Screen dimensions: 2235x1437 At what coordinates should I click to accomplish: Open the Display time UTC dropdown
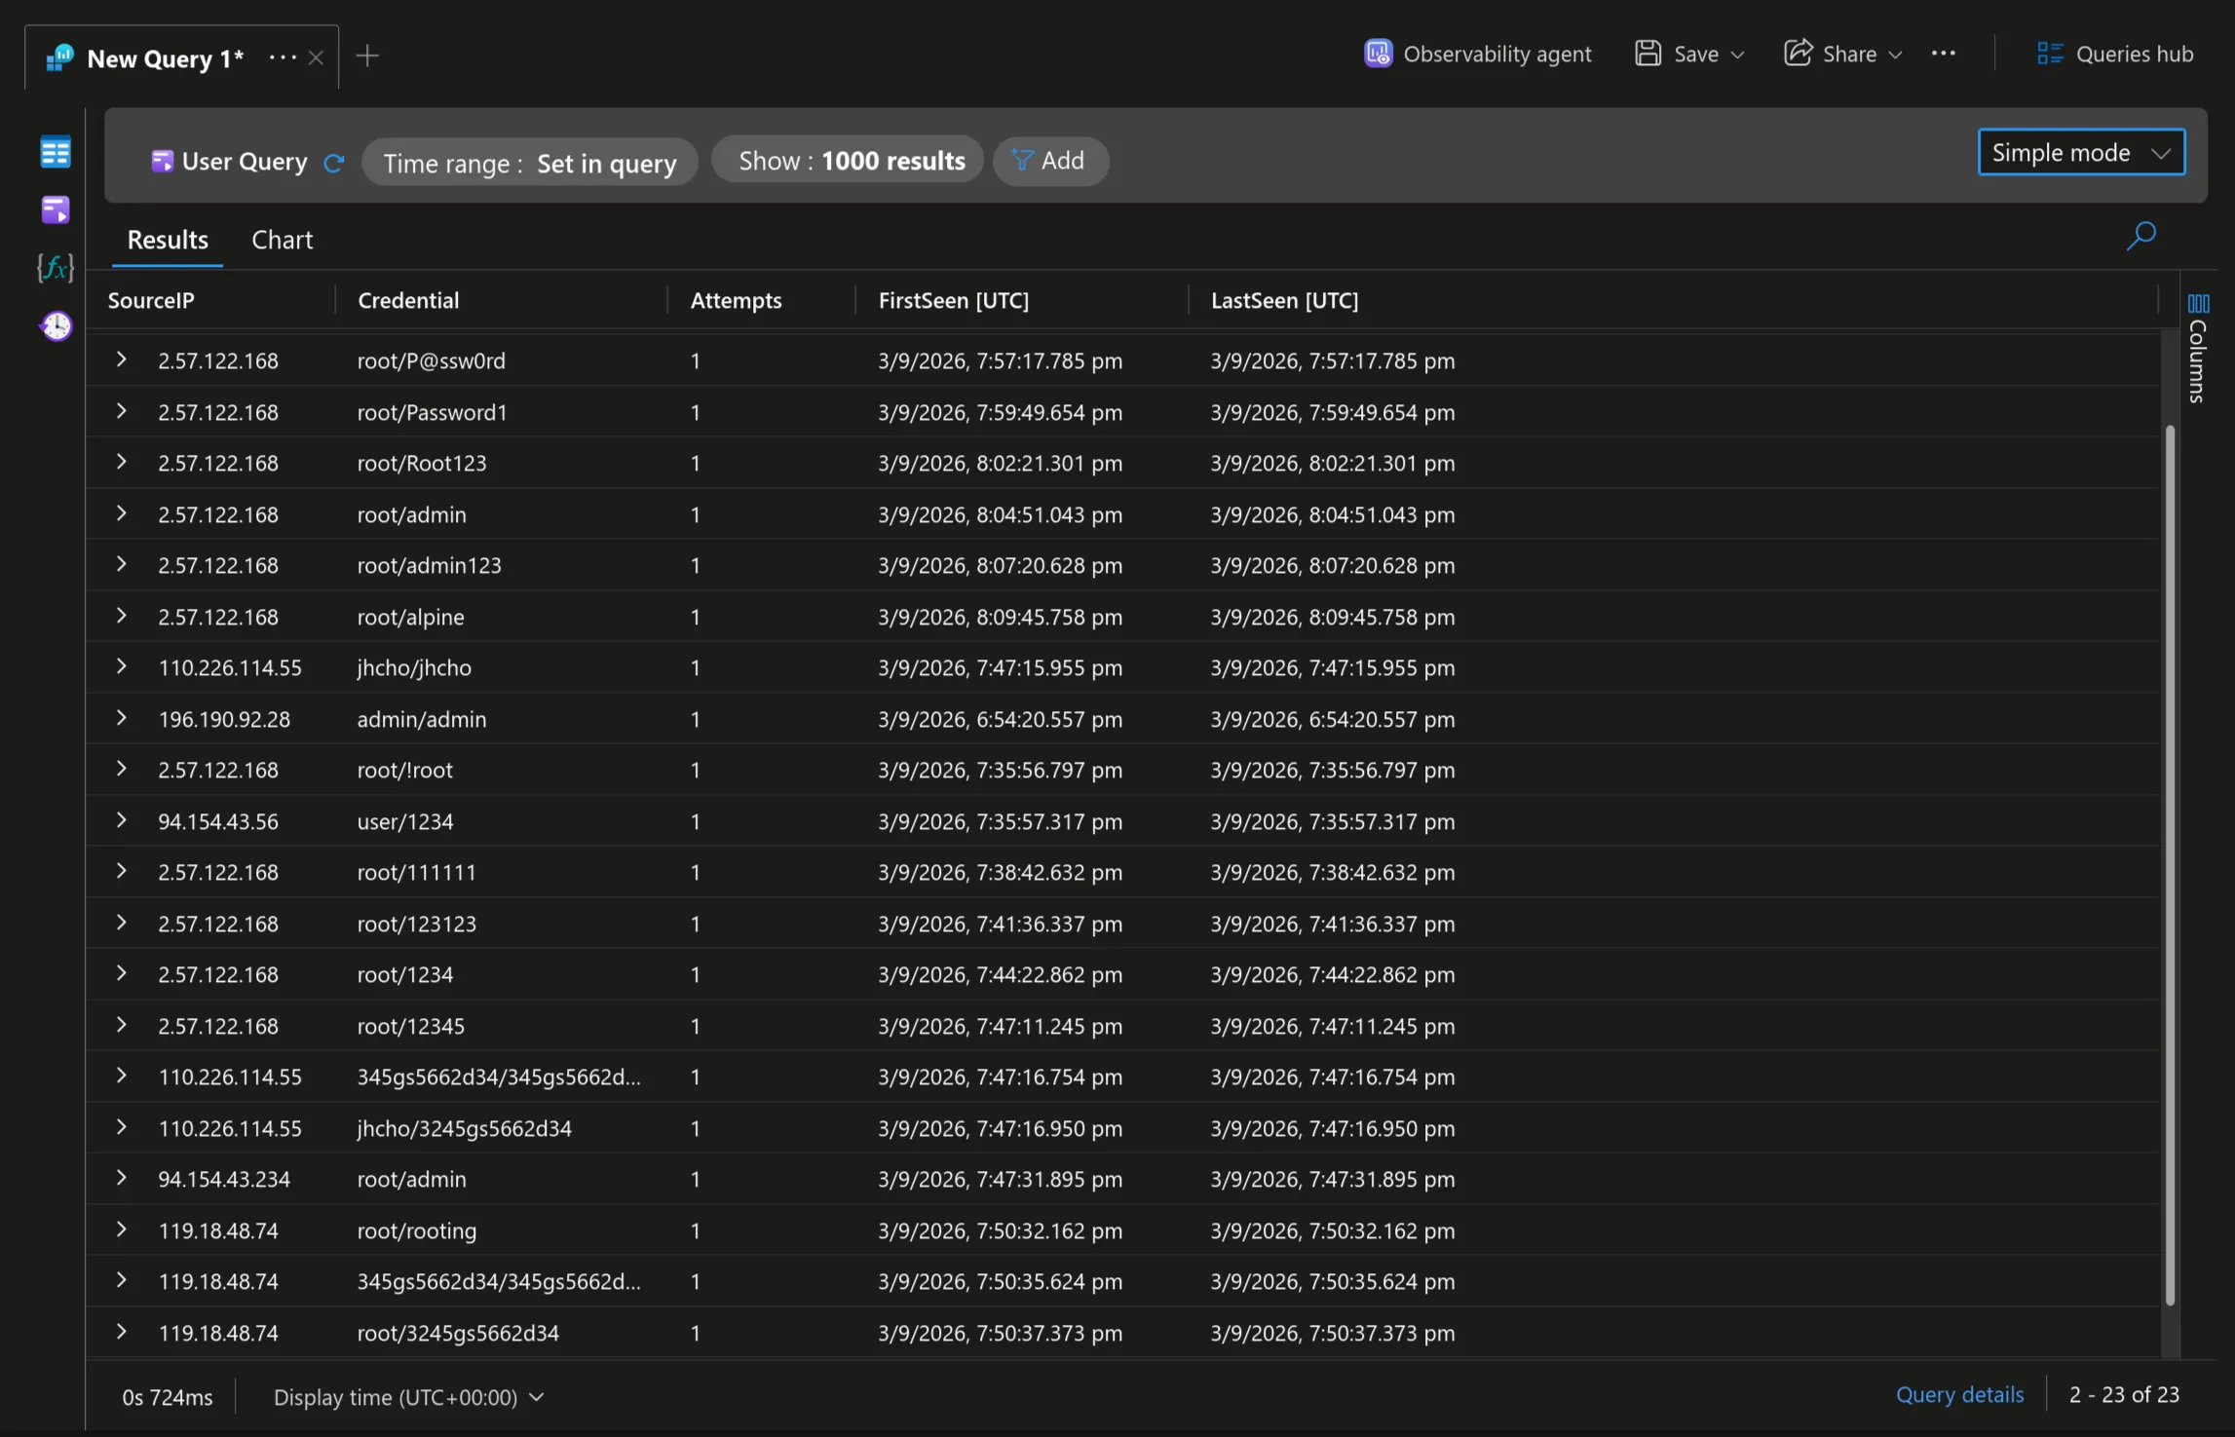tap(408, 1397)
